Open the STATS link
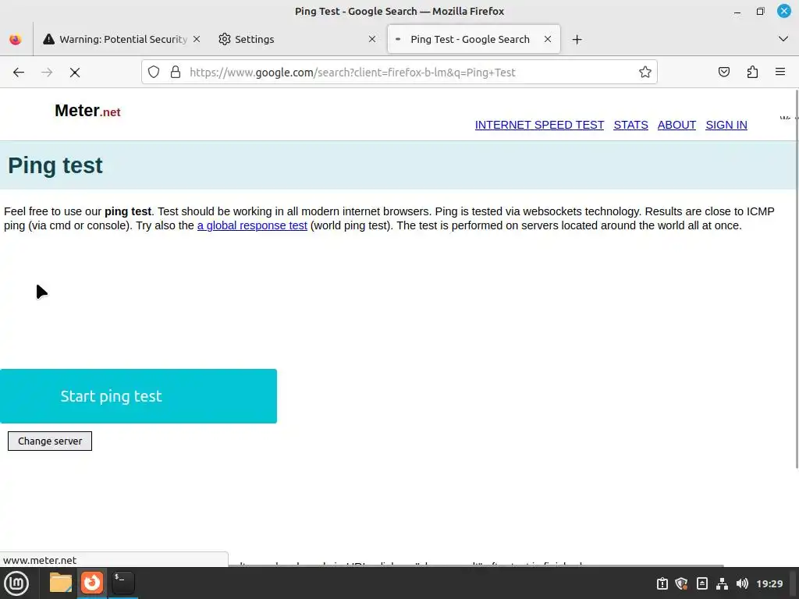The image size is (799, 599). (x=630, y=125)
